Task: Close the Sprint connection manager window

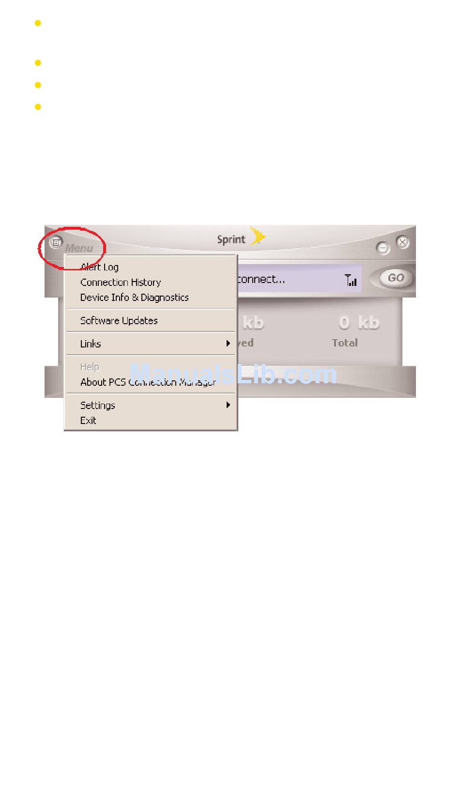Action: point(403,242)
